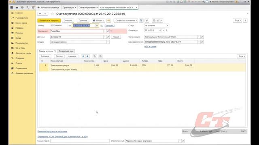Open the Банковский счет record icon
The height and width of the screenshot is (145, 259).
[x=202, y=42]
